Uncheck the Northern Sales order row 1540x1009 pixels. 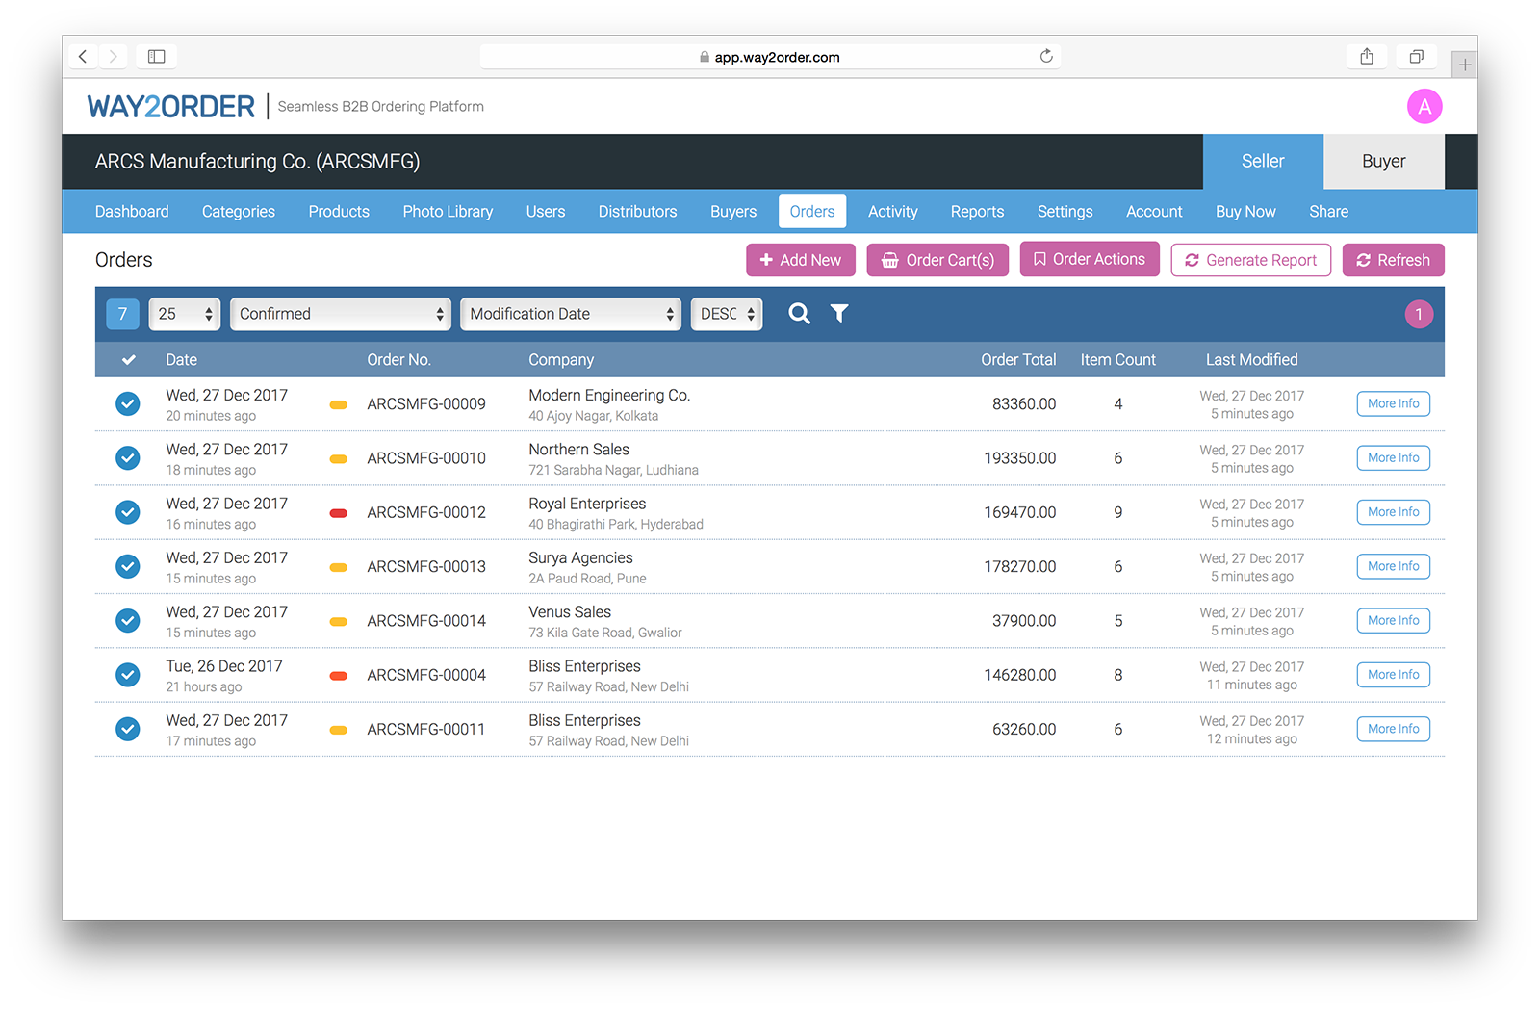[x=128, y=458]
